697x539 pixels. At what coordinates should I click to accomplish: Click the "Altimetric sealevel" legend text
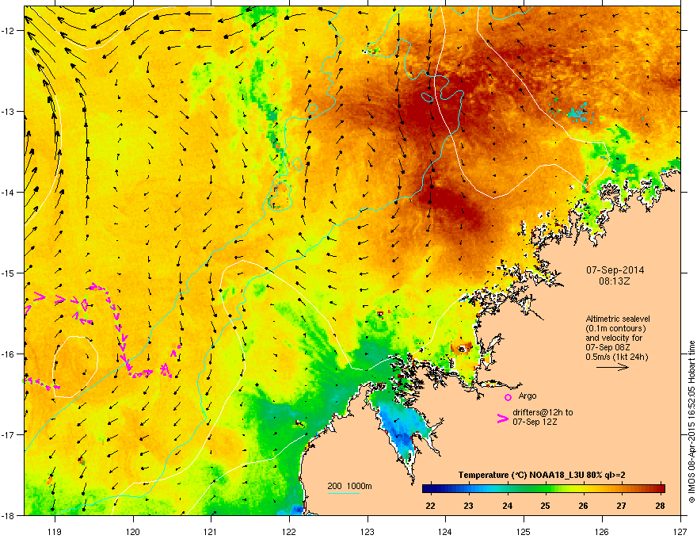(618, 319)
